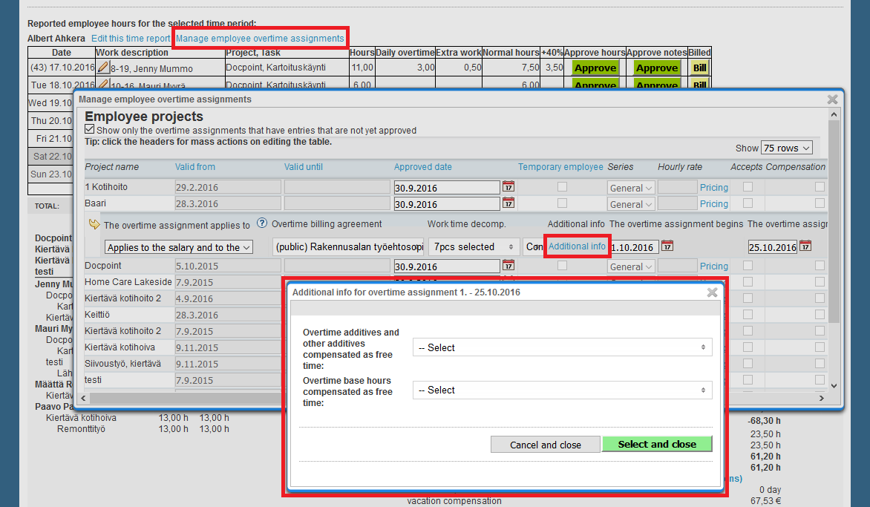Open Rakennusalan työehtosopimus billing agreement dropdown
Screen dimensions: 870x507
pos(348,247)
